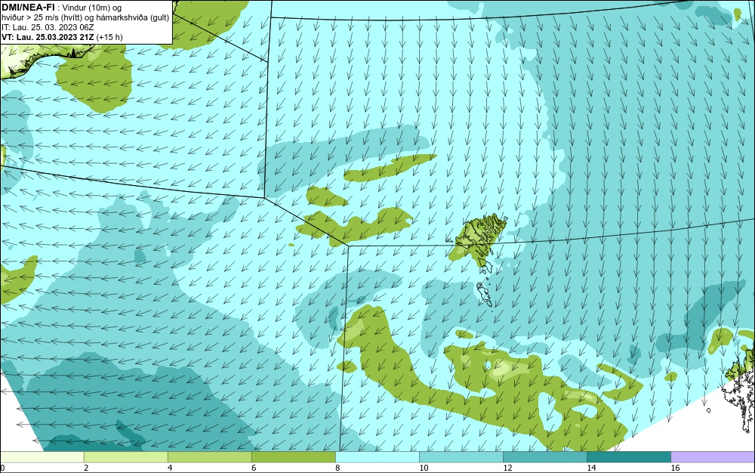The height and width of the screenshot is (473, 755).
Task: Click the 8–10 m/s light cyan legend swatch
Action: click(x=377, y=457)
